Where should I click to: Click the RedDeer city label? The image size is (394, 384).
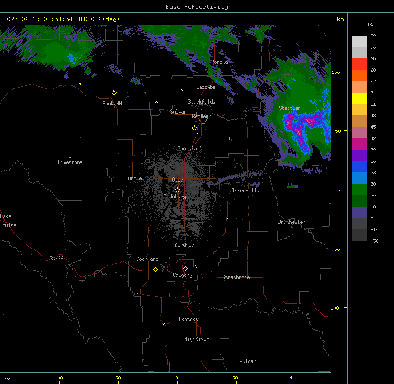tap(201, 116)
